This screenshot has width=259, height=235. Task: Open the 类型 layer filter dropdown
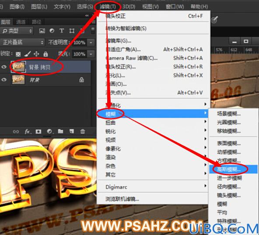17,31
